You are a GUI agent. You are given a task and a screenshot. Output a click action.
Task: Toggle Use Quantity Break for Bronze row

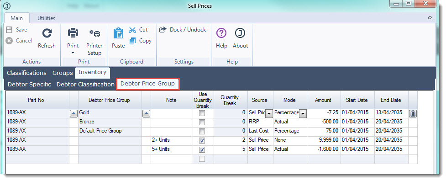coord(202,122)
